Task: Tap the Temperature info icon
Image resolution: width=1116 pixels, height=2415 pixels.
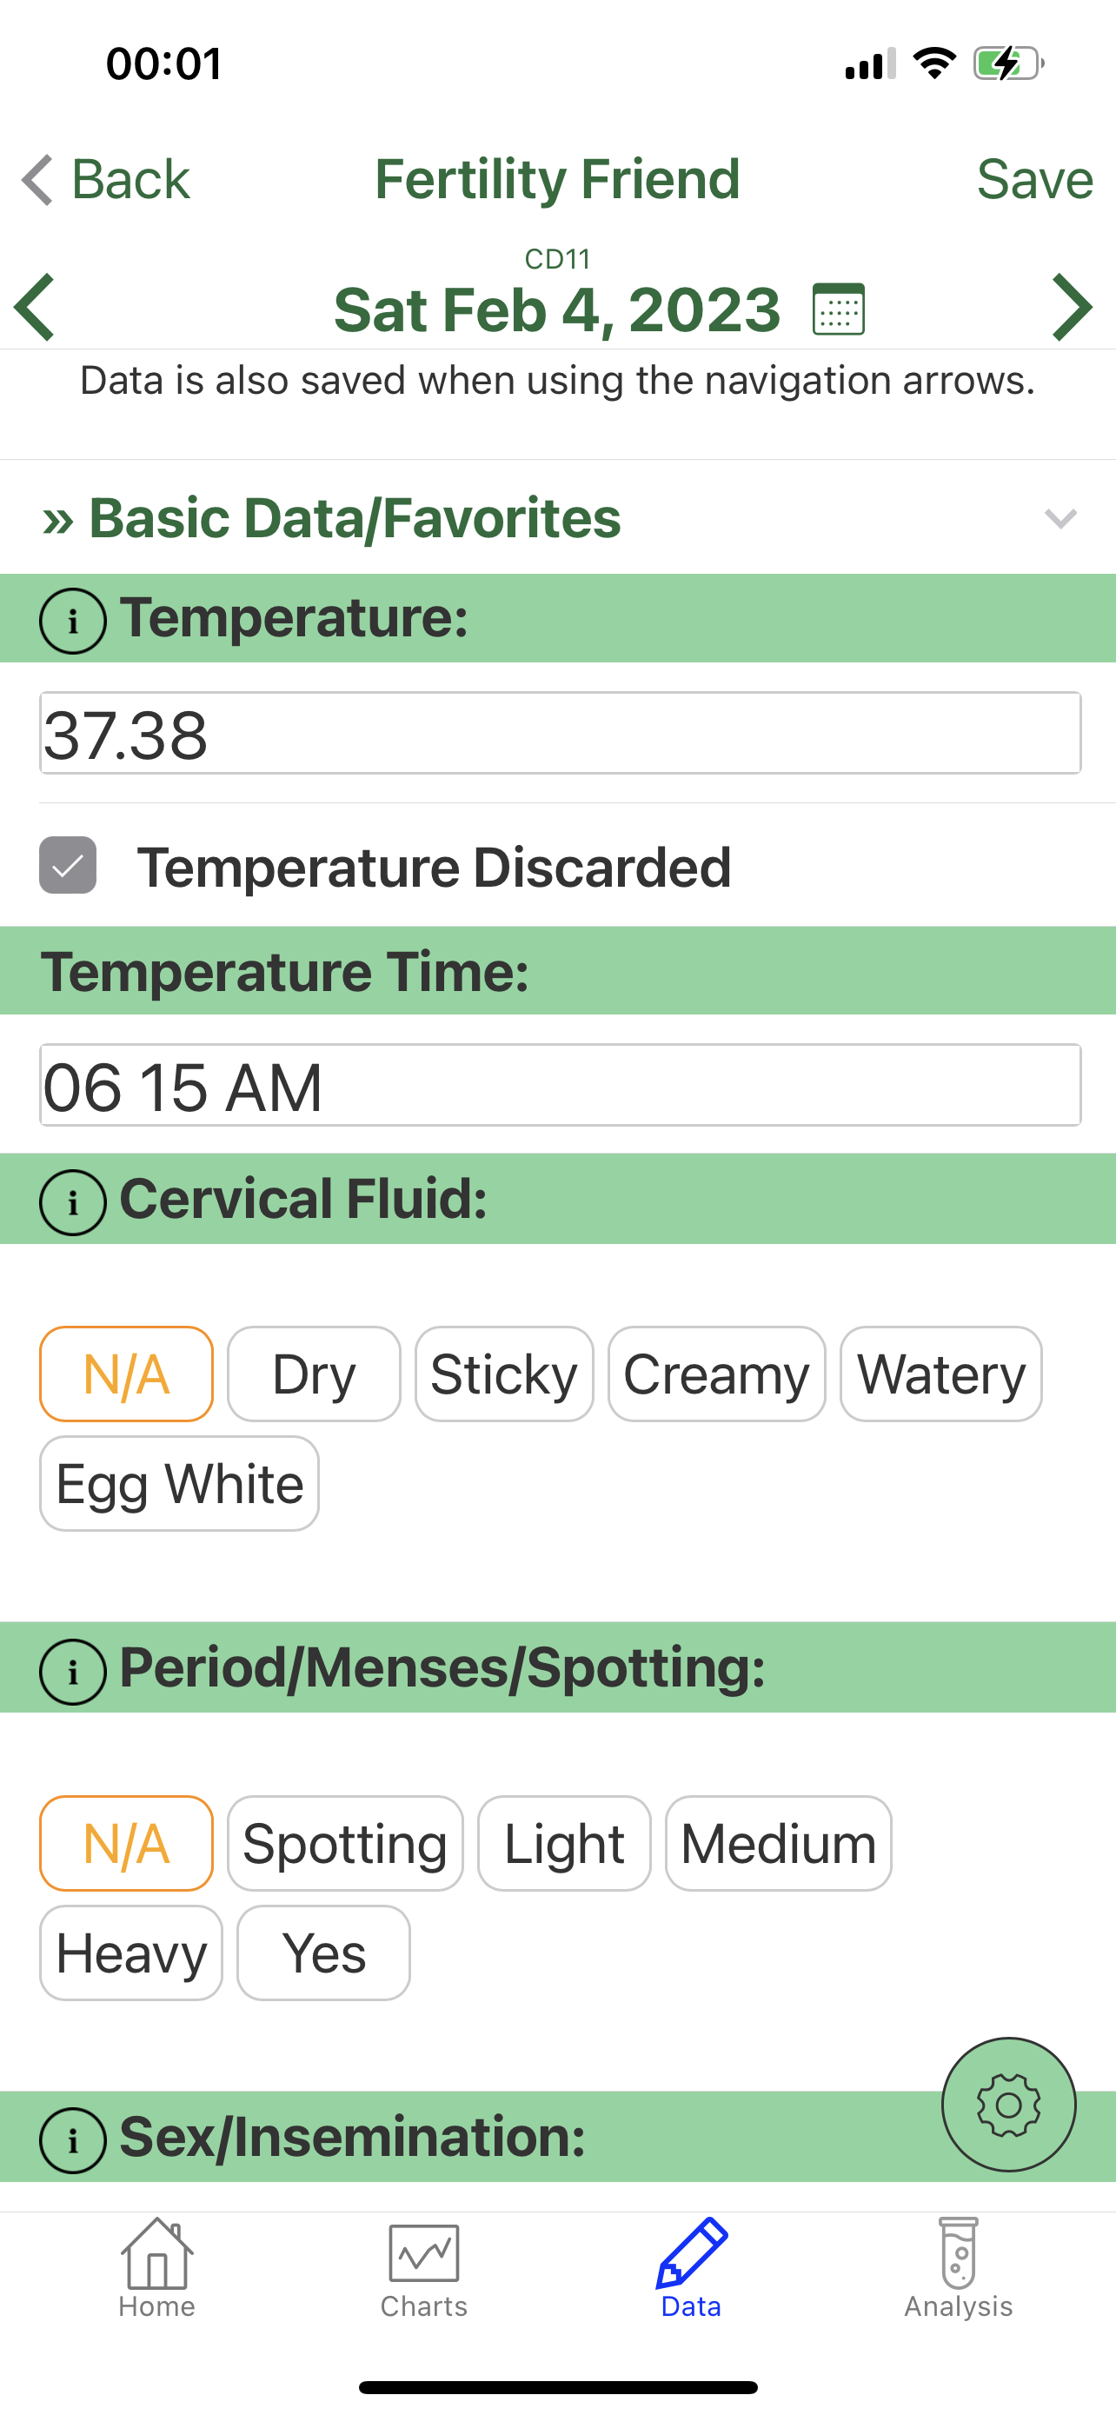Action: pyautogui.click(x=72, y=621)
